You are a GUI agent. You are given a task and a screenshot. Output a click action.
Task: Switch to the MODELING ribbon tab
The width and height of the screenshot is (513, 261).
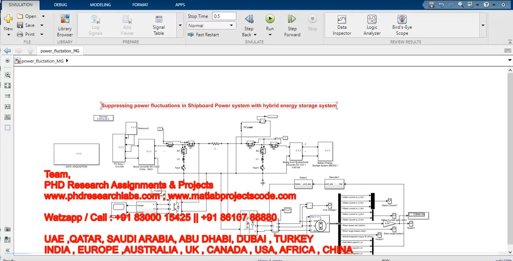click(x=100, y=5)
